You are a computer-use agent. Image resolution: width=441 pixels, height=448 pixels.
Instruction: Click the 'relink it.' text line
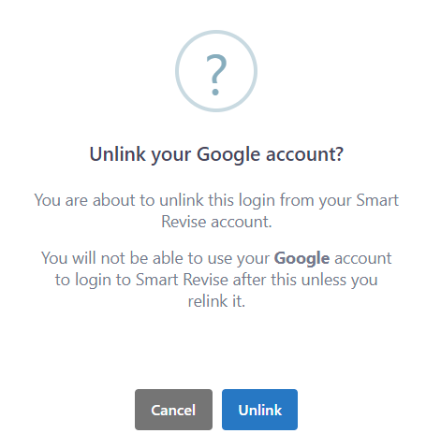click(216, 301)
